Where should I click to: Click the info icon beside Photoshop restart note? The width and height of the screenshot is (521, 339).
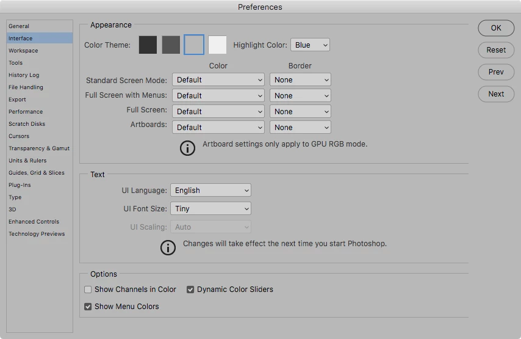coord(168,247)
